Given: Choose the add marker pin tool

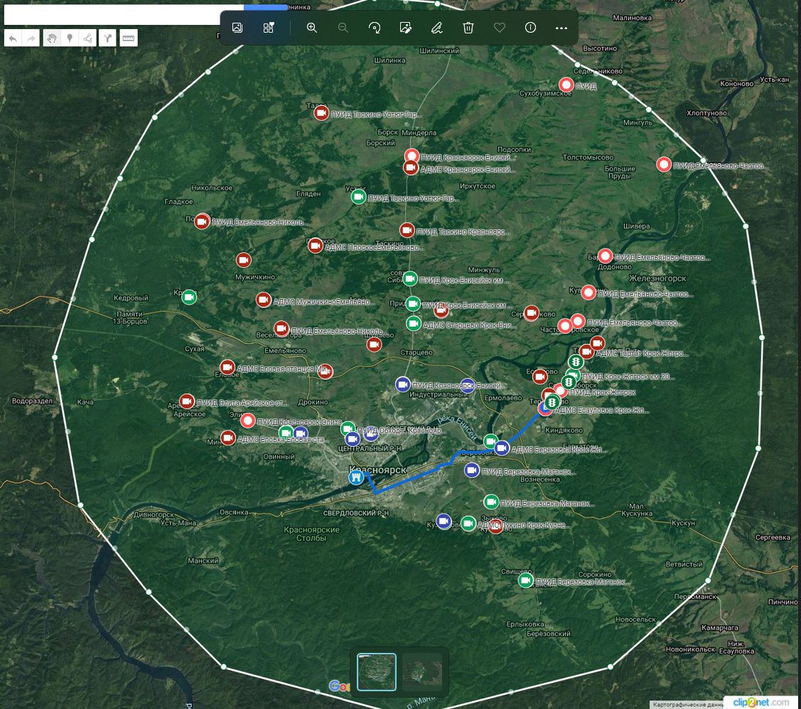Looking at the screenshot, I should [x=70, y=38].
